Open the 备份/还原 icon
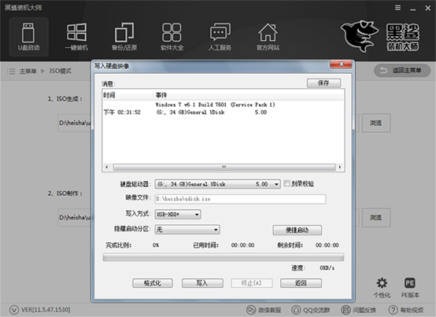 point(124,37)
